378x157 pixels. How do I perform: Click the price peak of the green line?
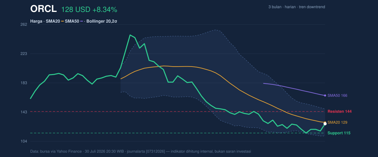[130, 35]
